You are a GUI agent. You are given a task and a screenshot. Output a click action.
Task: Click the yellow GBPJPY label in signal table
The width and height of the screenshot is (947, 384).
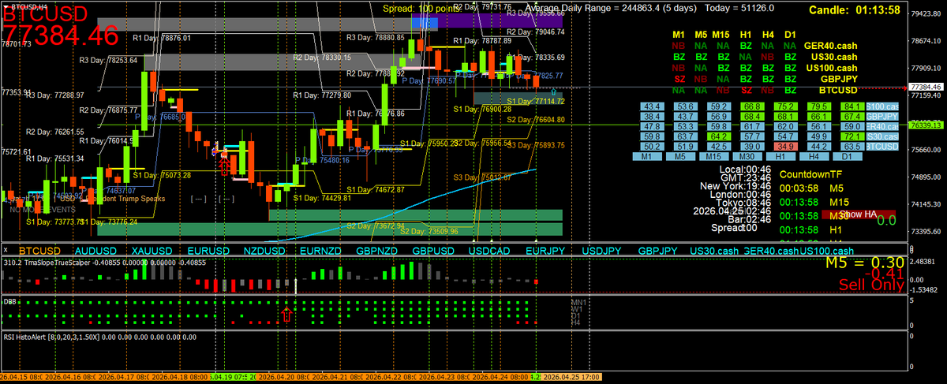click(838, 79)
